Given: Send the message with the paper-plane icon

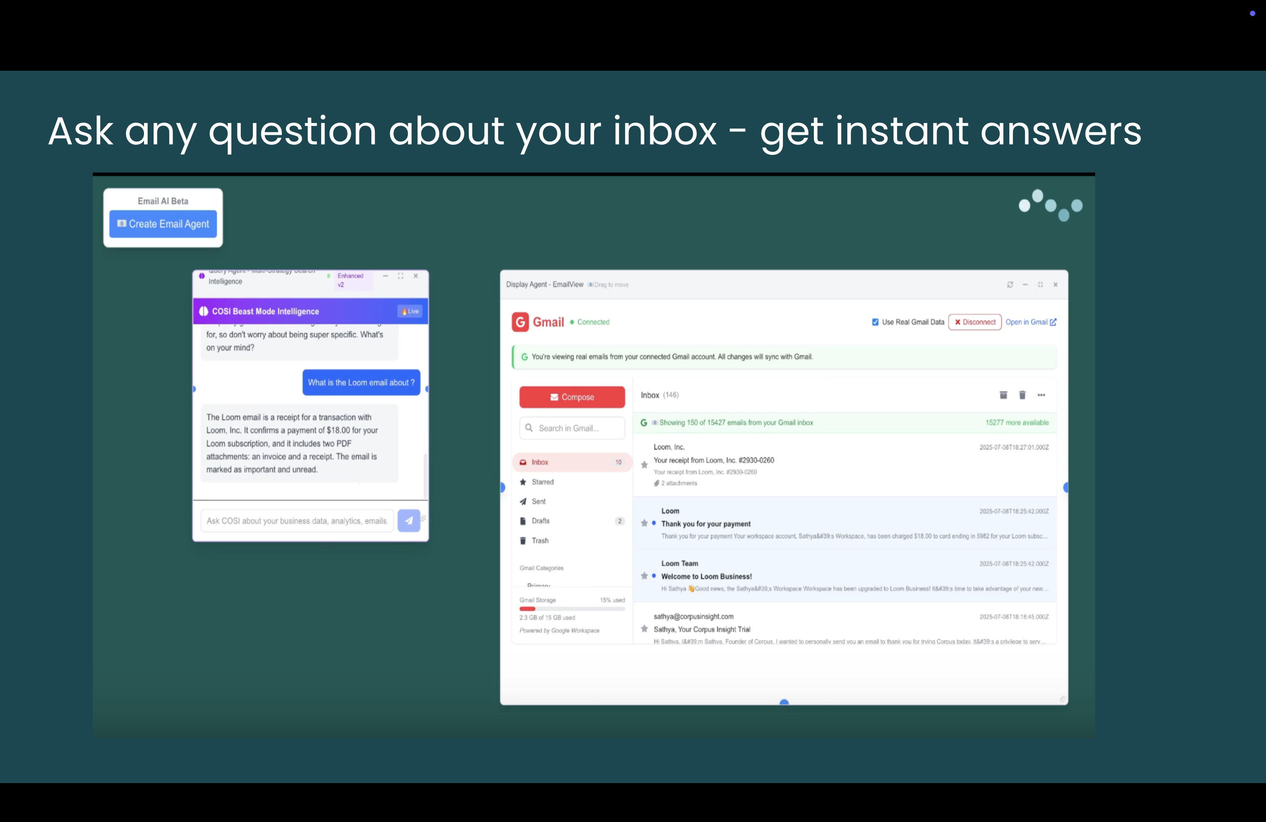Looking at the screenshot, I should click(409, 521).
